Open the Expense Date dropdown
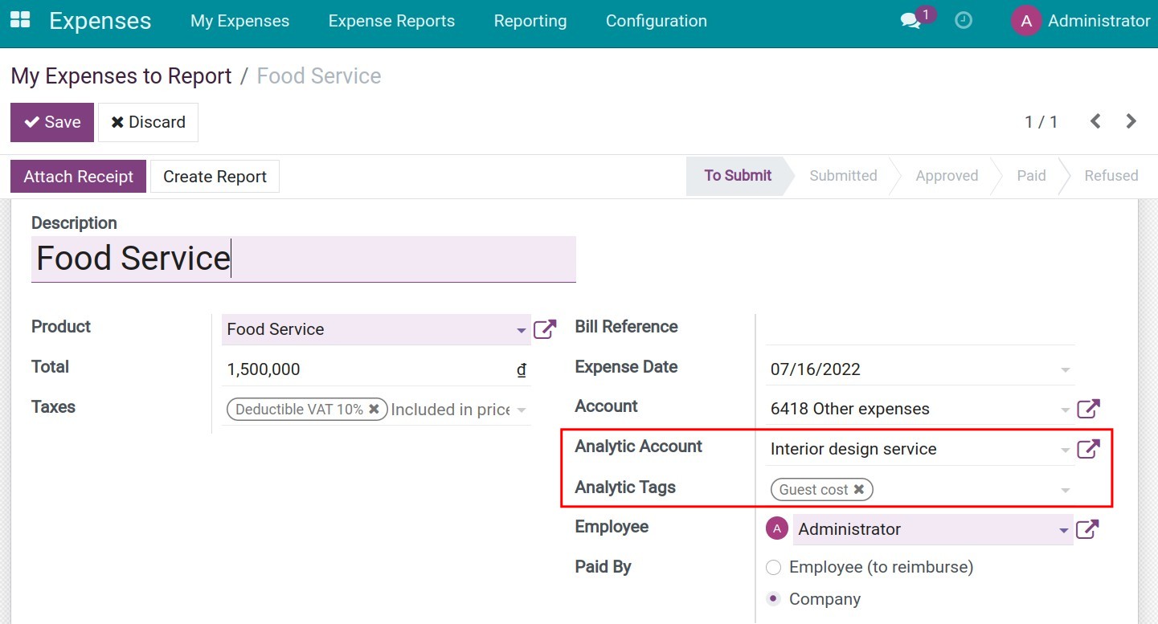The height and width of the screenshot is (624, 1158). coord(1066,369)
